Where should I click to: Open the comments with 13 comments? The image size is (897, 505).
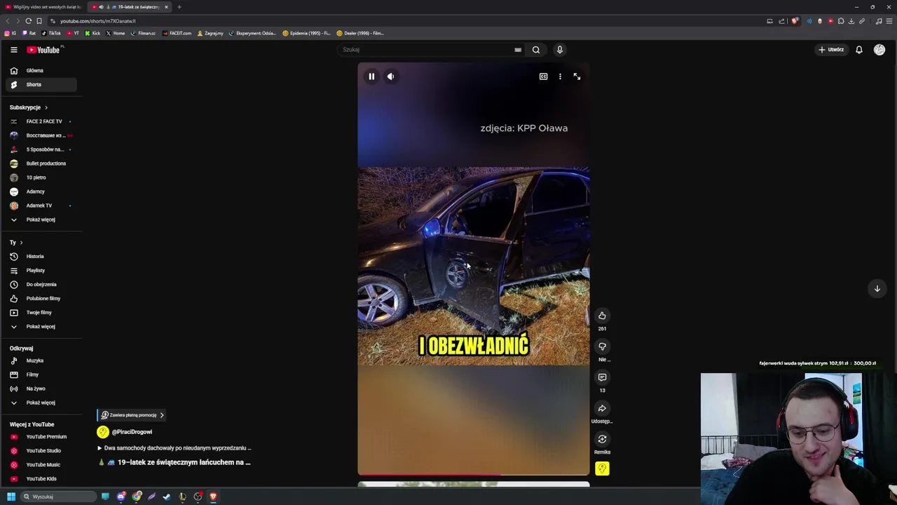click(x=602, y=377)
